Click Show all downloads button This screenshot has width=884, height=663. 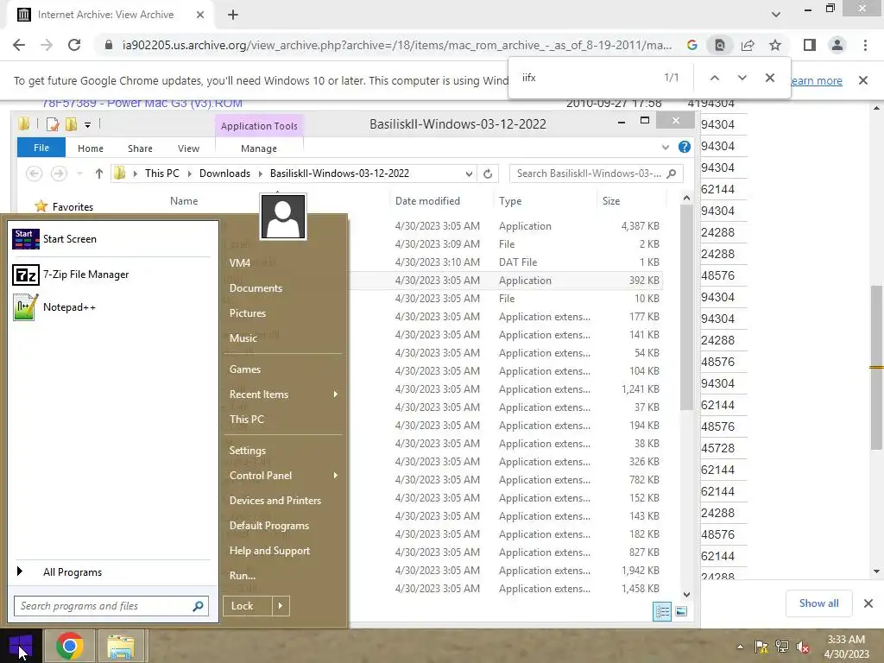(818, 603)
